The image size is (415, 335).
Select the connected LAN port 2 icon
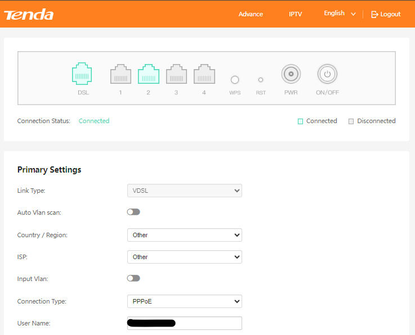(149, 74)
